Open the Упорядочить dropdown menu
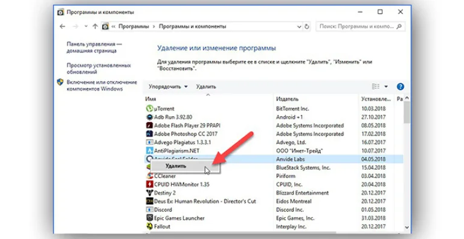Image resolution: width=464 pixels, height=239 pixels. click(168, 87)
